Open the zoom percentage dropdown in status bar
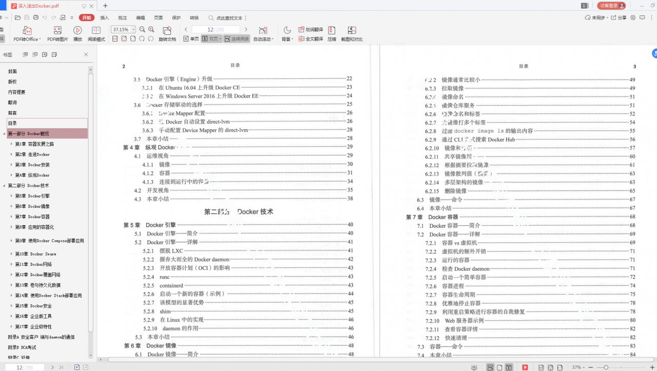Image resolution: width=657 pixels, height=371 pixels. 577,366
